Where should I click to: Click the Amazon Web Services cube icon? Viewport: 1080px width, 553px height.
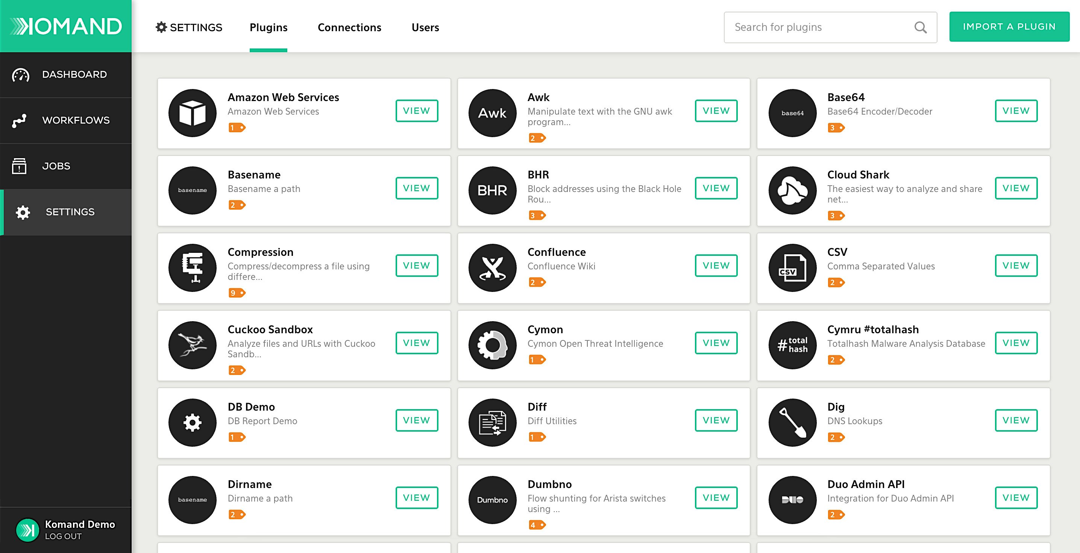[193, 113]
